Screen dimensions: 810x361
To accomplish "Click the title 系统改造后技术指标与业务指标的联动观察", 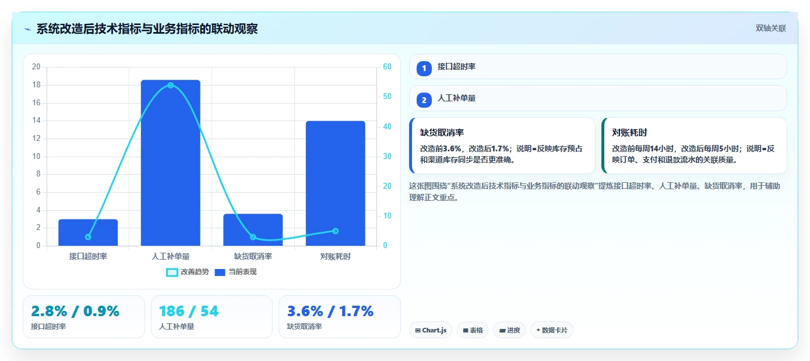I will [147, 29].
